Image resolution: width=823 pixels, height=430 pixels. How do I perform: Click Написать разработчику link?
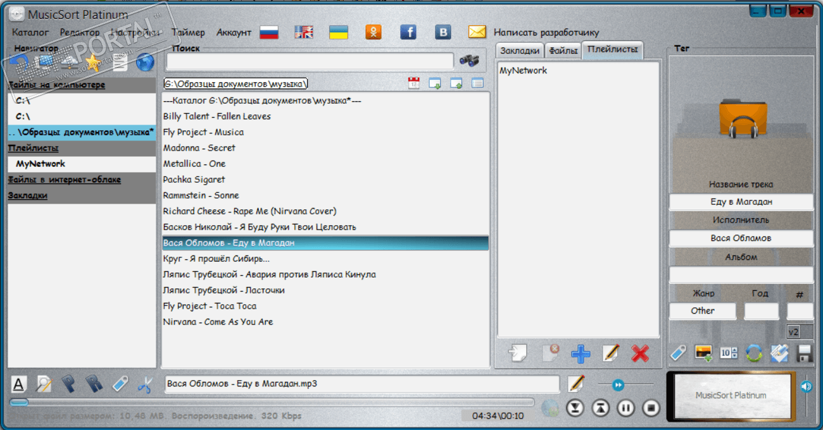point(546,32)
